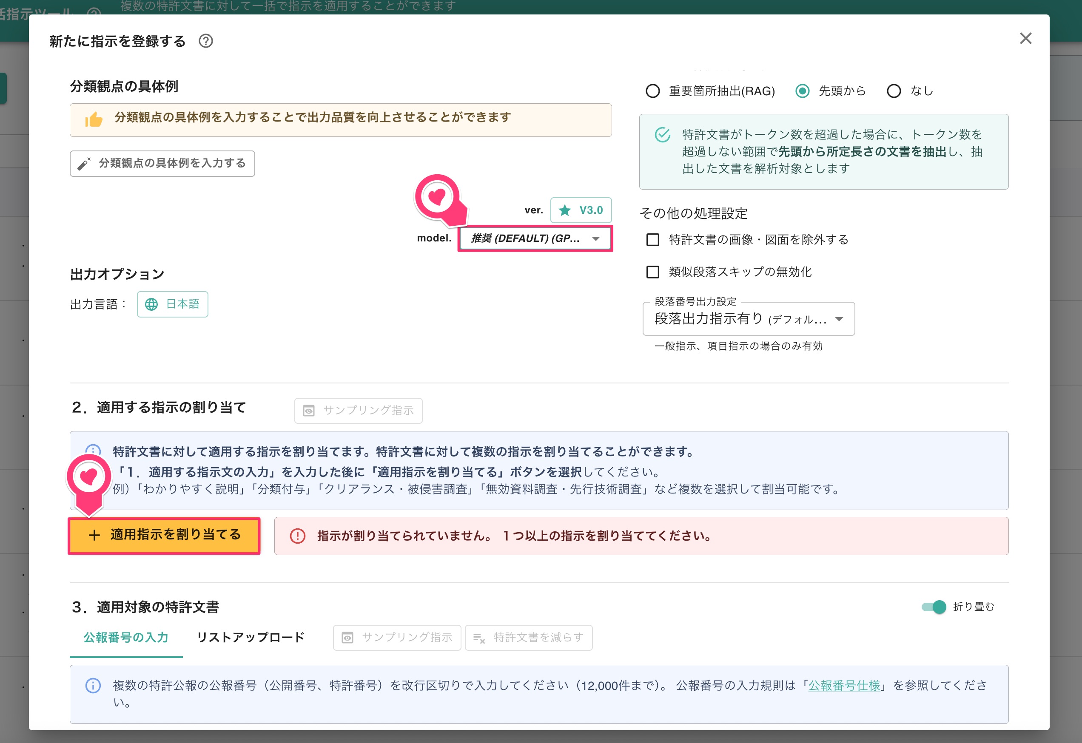Screen dimensions: 1082x743
Task: Click the 分類観点の具体例 heading
Action: (124, 86)
